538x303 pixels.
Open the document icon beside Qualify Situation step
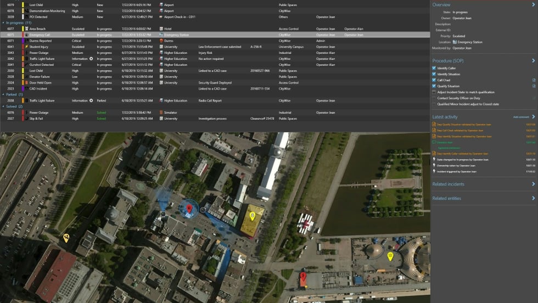(x=534, y=86)
